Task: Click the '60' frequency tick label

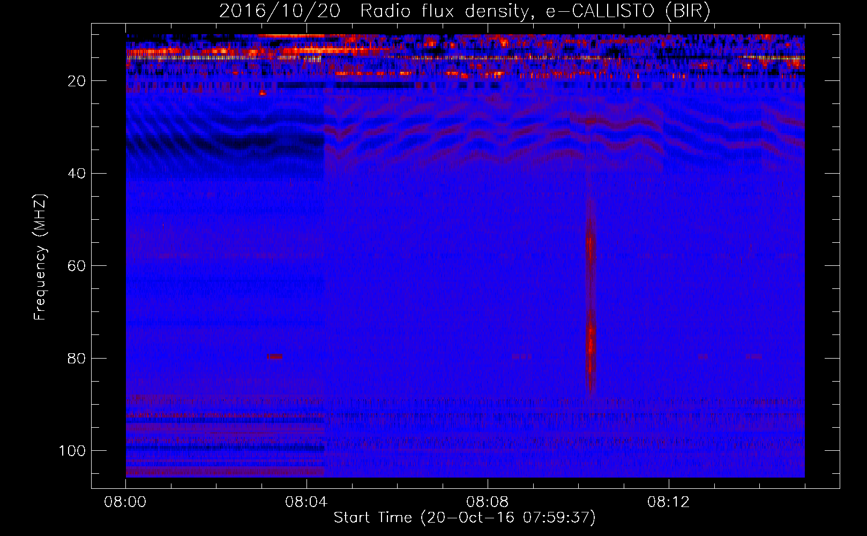Action: (x=77, y=266)
